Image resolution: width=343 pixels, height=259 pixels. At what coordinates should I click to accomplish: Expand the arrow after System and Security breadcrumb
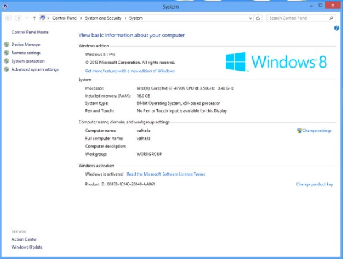126,18
